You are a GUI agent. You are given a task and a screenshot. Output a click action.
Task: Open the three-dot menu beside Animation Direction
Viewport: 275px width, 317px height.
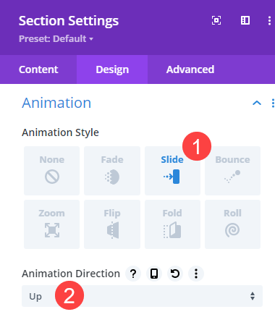[x=196, y=274]
